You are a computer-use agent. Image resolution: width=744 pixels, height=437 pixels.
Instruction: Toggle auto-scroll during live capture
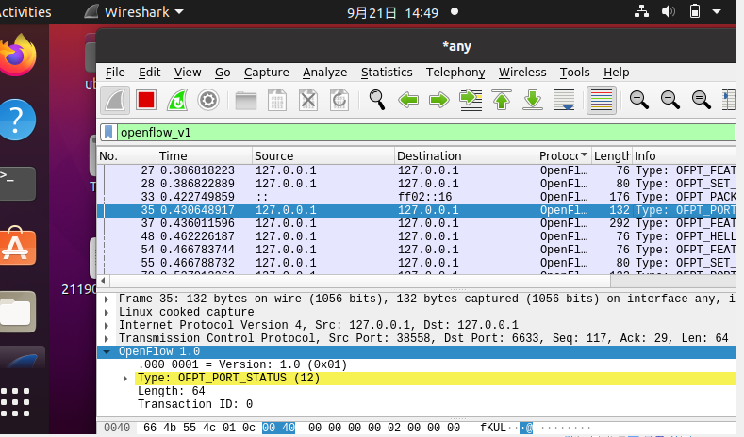pos(564,100)
